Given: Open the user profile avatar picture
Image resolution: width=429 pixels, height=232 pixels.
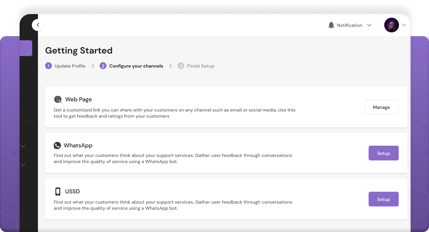Looking at the screenshot, I should [x=391, y=25].
